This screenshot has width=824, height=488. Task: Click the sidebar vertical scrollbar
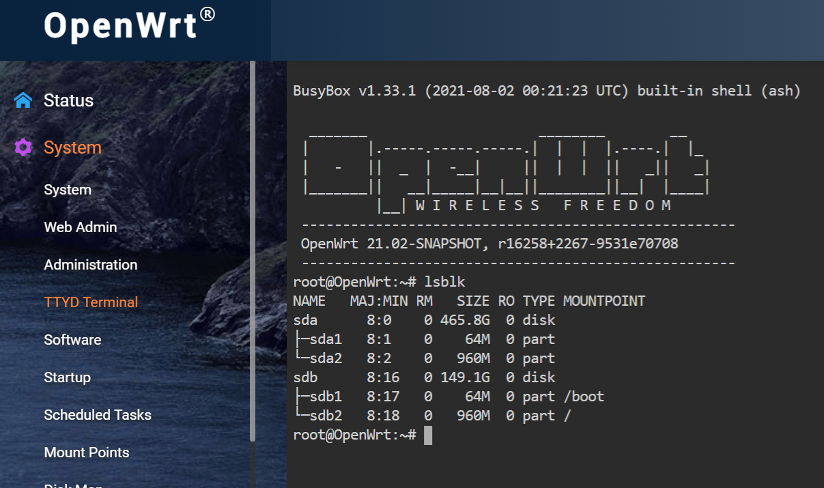[253, 253]
